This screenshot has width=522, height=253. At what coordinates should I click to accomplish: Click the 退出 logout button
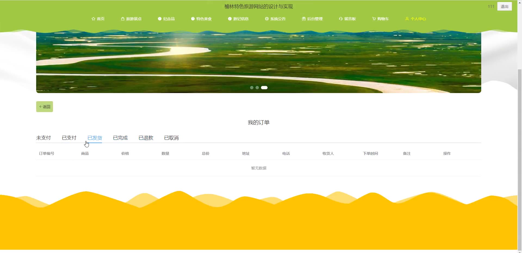504,7
